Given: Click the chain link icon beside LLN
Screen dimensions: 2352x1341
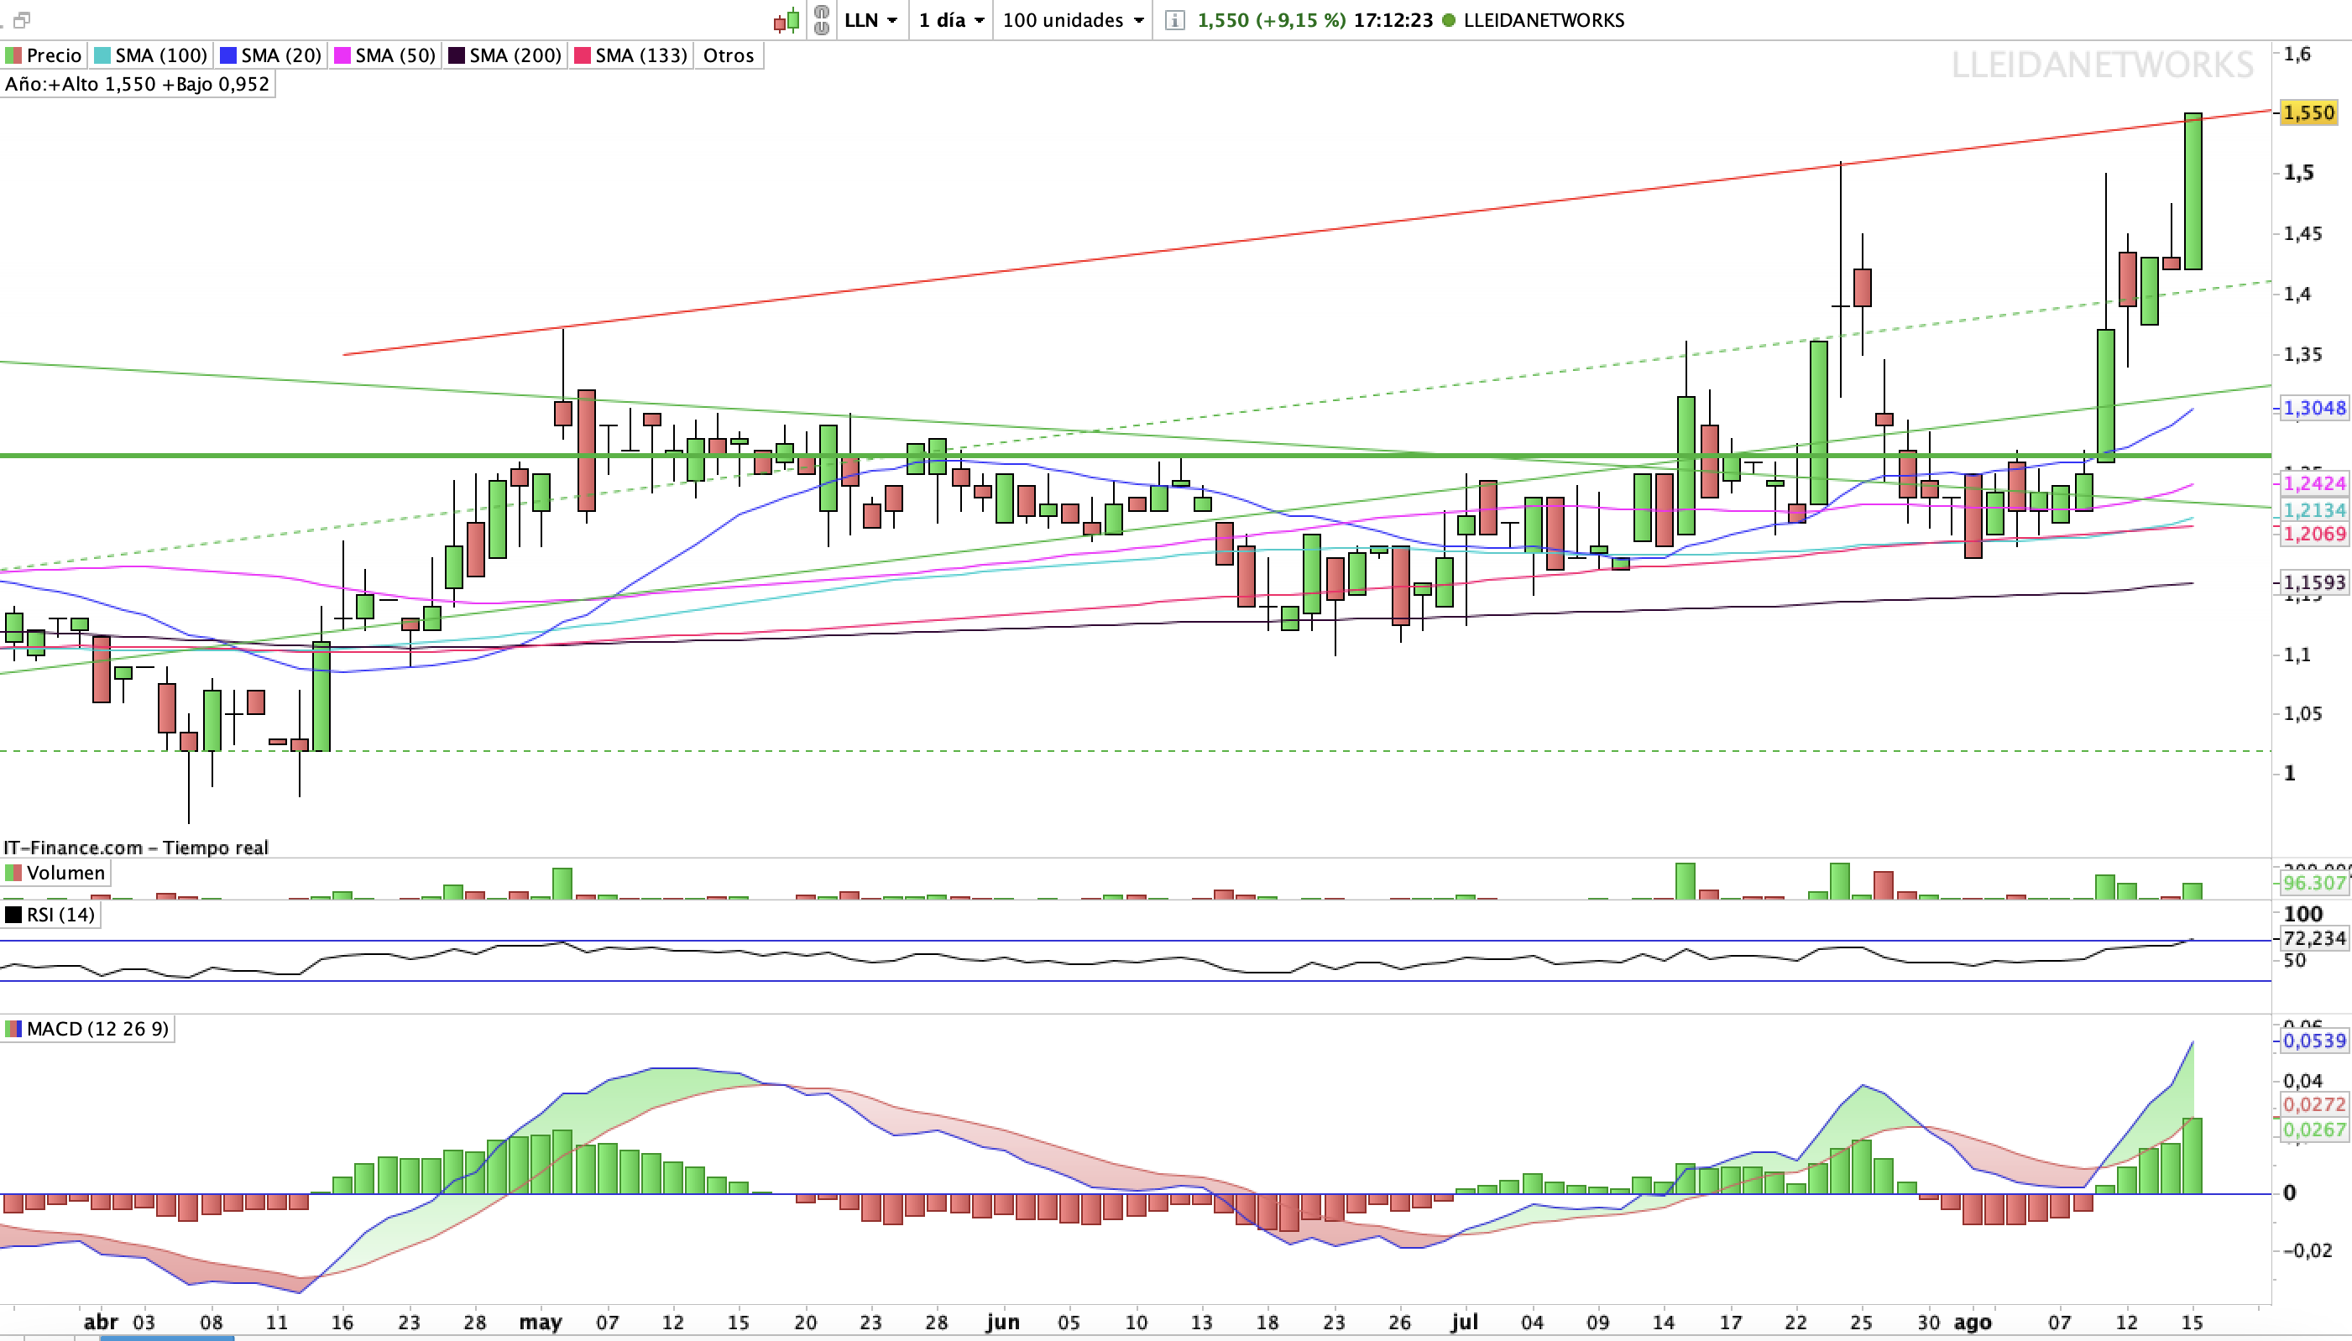Looking at the screenshot, I should tap(822, 20).
